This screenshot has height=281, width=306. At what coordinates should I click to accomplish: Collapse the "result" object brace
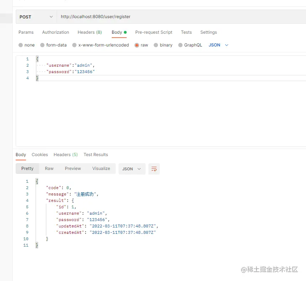click(73, 200)
